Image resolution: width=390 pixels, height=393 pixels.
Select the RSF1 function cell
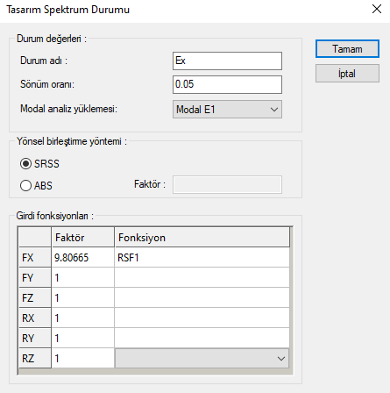[x=202, y=257]
